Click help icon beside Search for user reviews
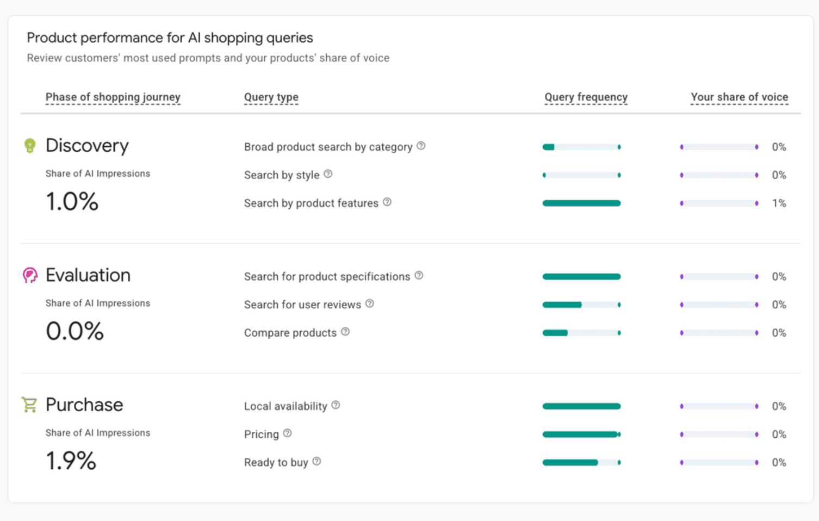Image resolution: width=819 pixels, height=521 pixels. coord(370,303)
